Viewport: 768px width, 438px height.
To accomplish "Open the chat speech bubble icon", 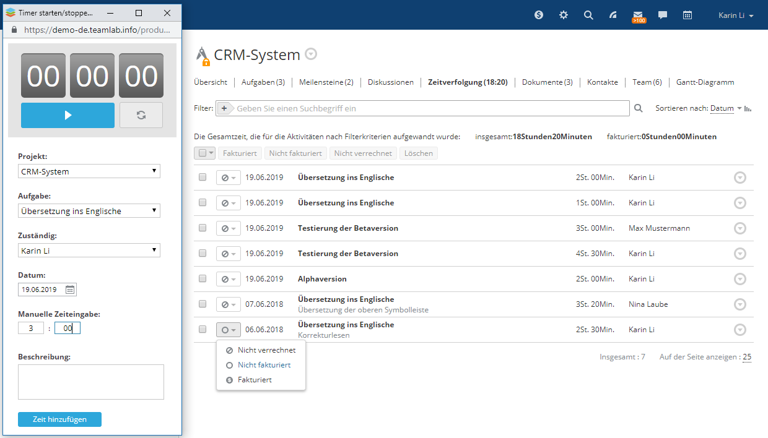I will click(662, 15).
